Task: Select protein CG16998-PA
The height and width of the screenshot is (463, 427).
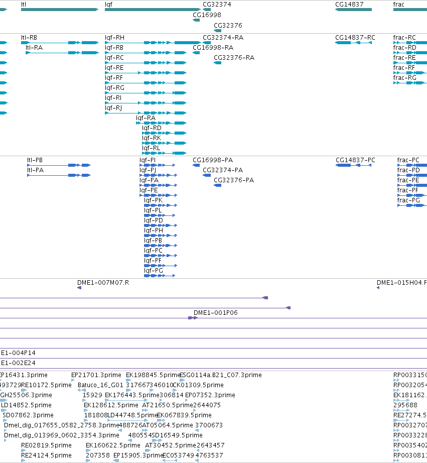Action: click(x=213, y=160)
